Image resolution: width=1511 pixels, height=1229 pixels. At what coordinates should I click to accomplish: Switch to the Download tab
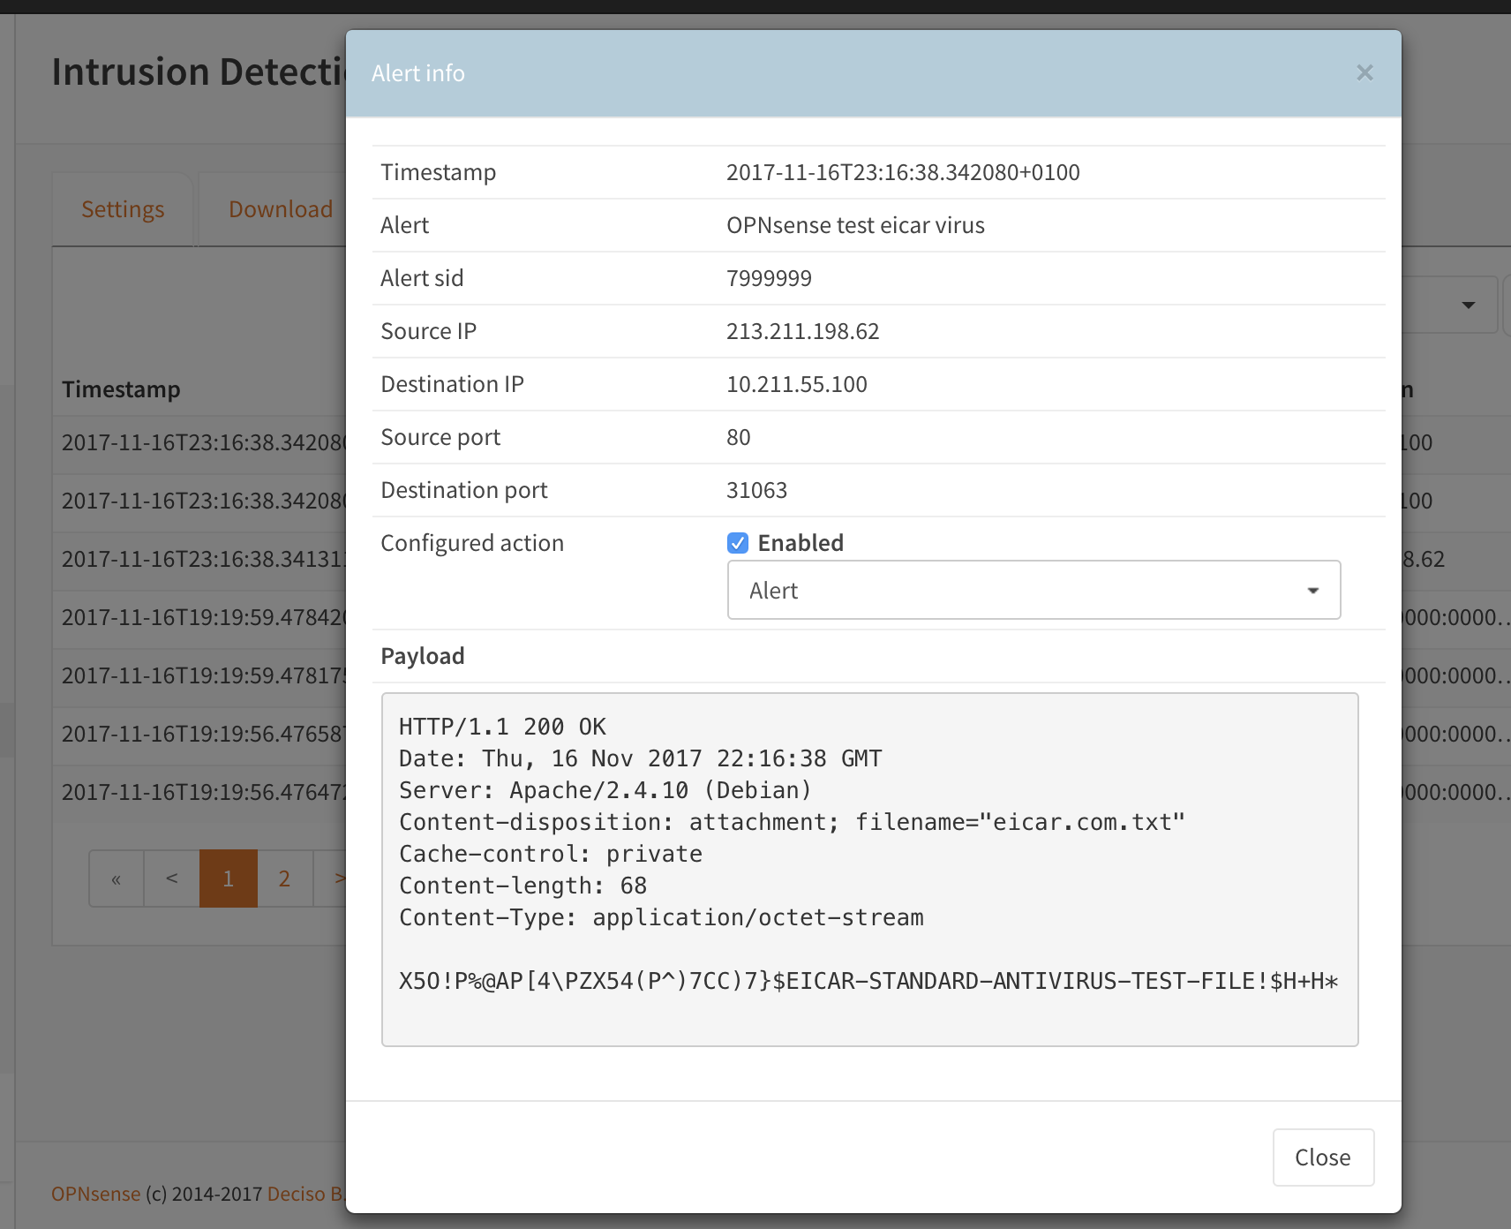(280, 208)
